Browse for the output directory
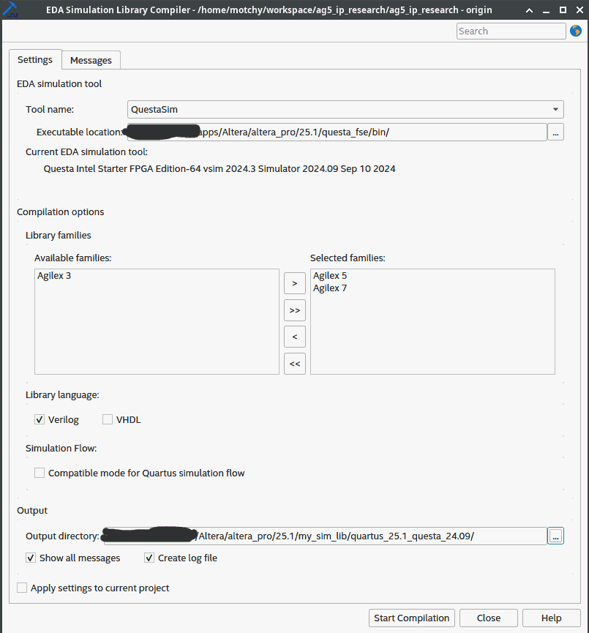 (x=555, y=536)
